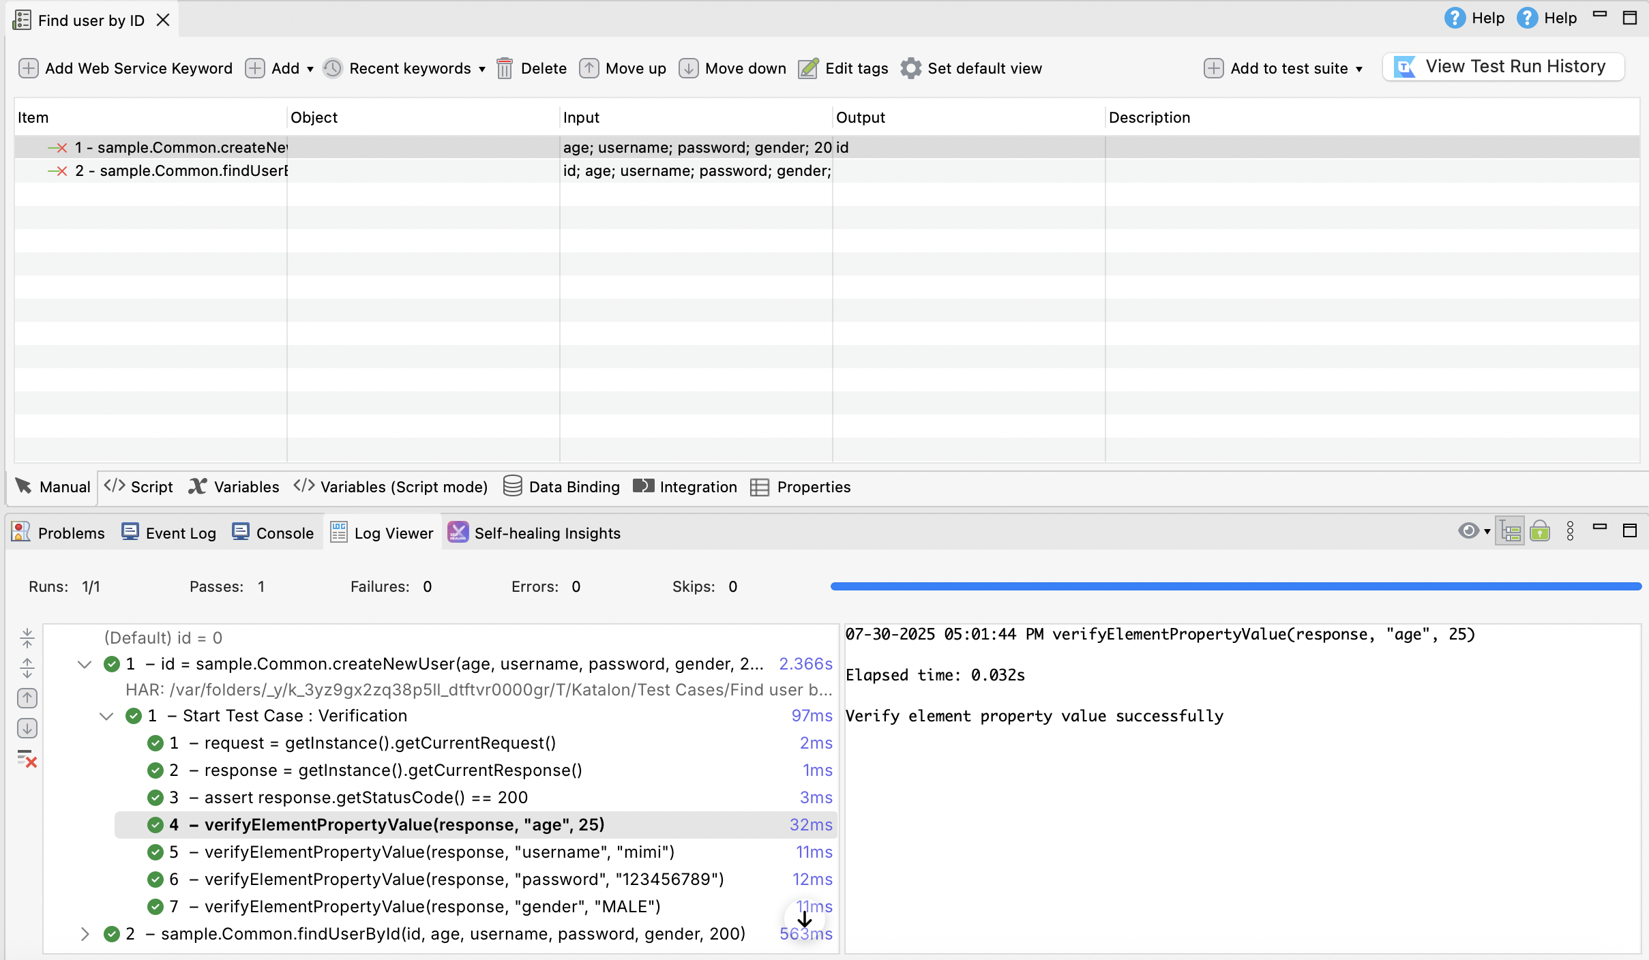This screenshot has width=1649, height=960.
Task: Open the Integration tab
Action: [685, 487]
